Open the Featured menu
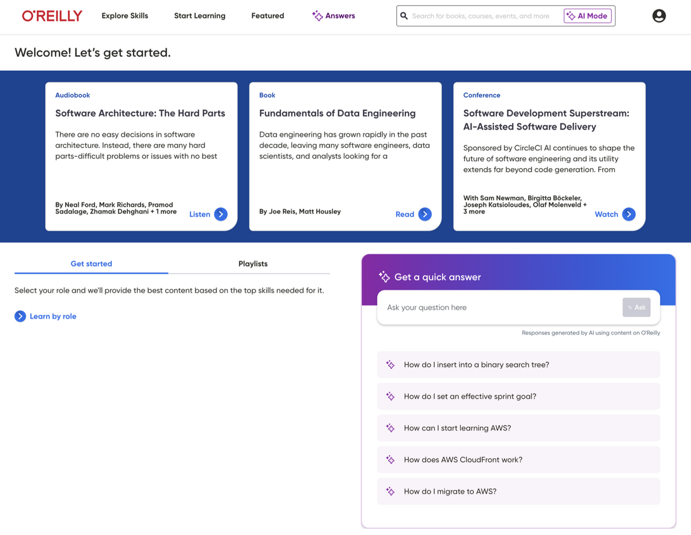This screenshot has width=691, height=535. [x=268, y=16]
